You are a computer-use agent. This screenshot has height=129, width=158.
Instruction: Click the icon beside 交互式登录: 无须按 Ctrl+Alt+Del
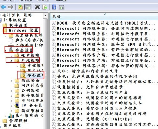click(x=54, y=119)
